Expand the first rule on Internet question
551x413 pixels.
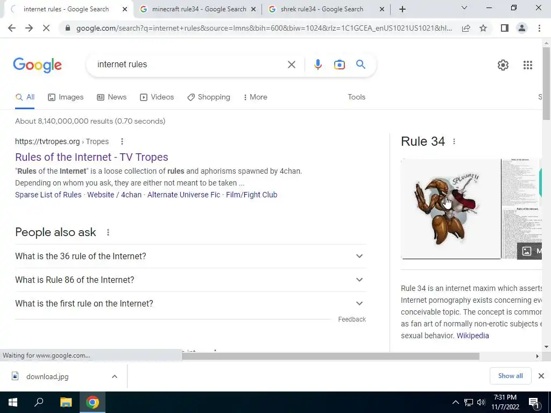point(190,303)
